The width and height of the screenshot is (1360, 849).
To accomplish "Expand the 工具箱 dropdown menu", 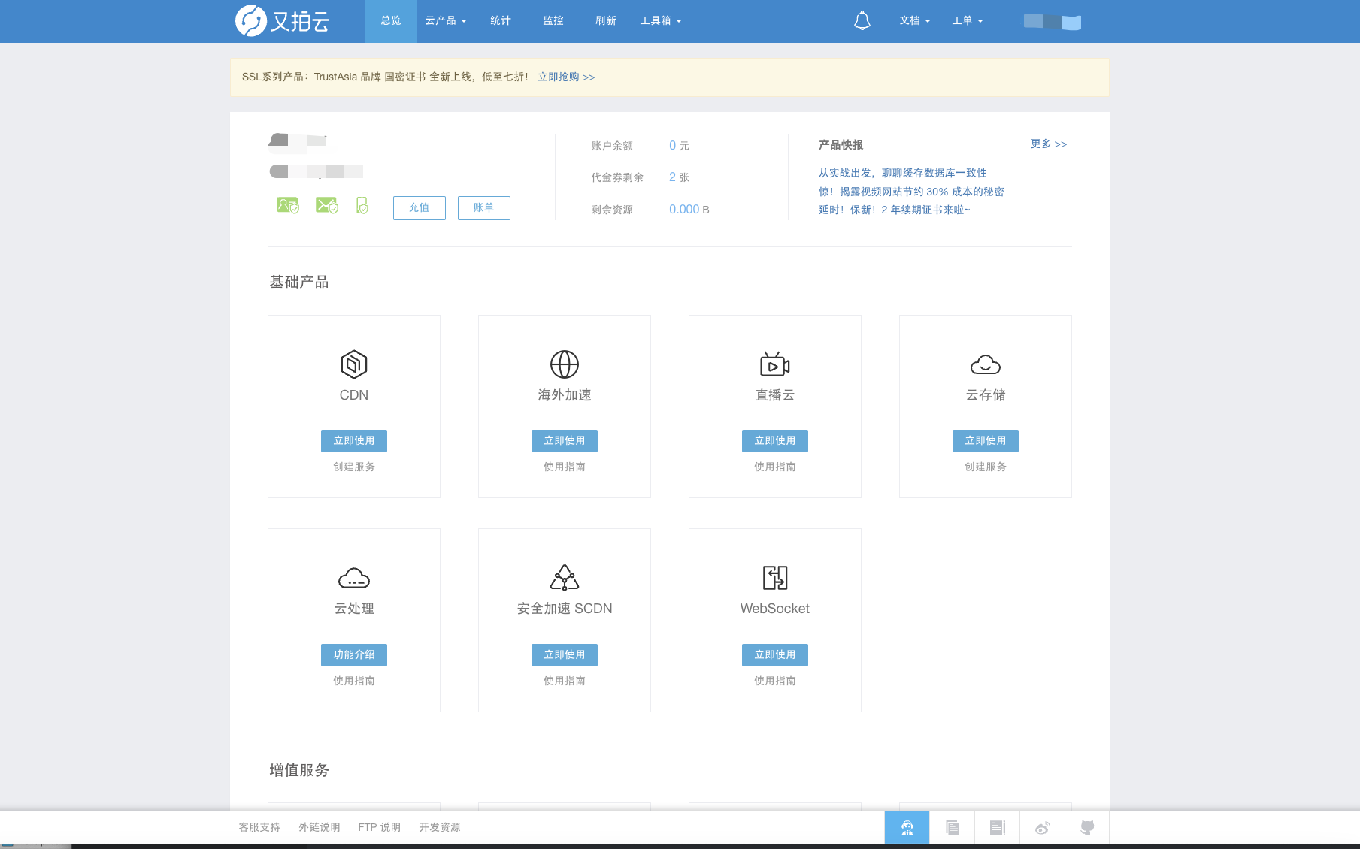I will [660, 21].
